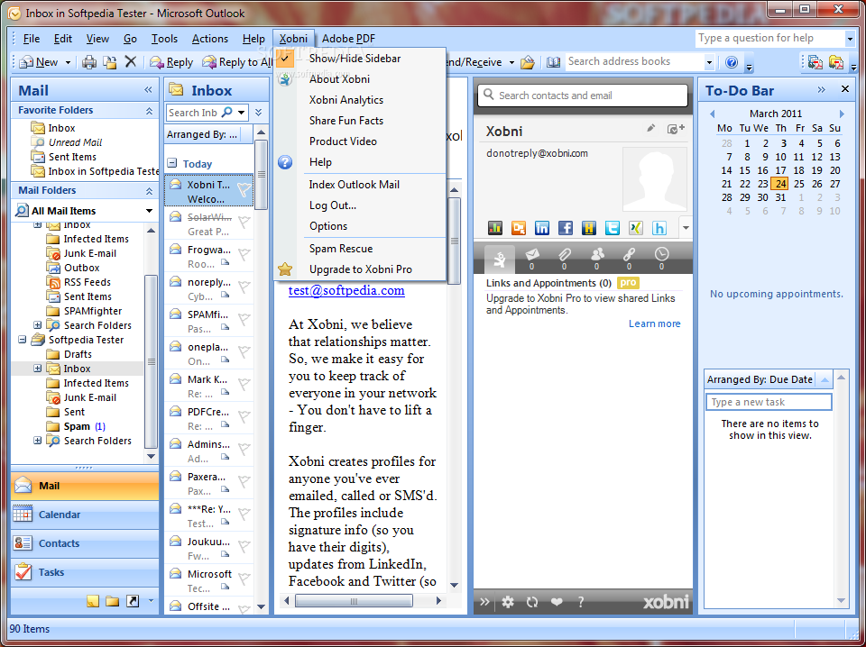Open the Actions menu
866x647 pixels.
[x=210, y=39]
